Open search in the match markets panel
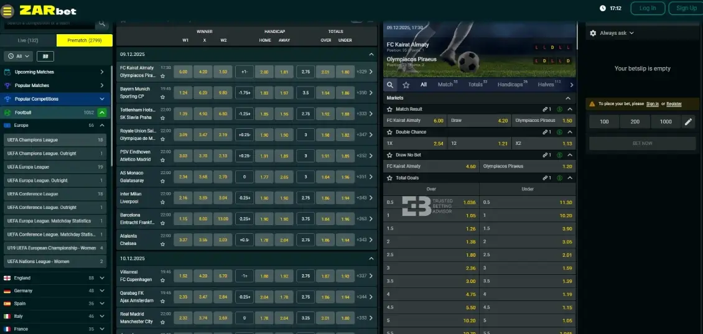Viewport: 703px width, 334px height. [390, 85]
